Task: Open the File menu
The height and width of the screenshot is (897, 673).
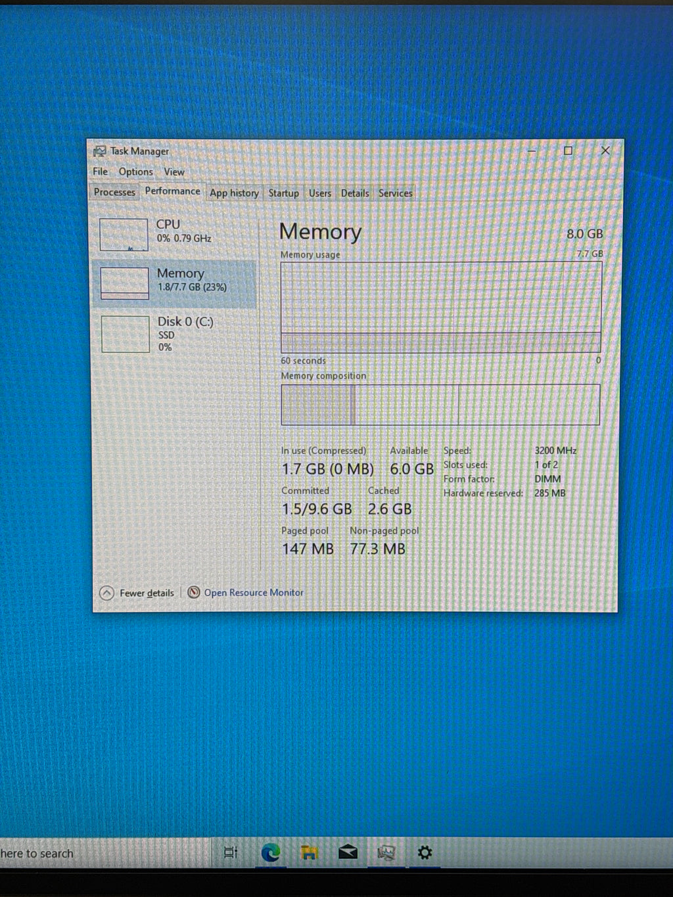Action: (100, 172)
